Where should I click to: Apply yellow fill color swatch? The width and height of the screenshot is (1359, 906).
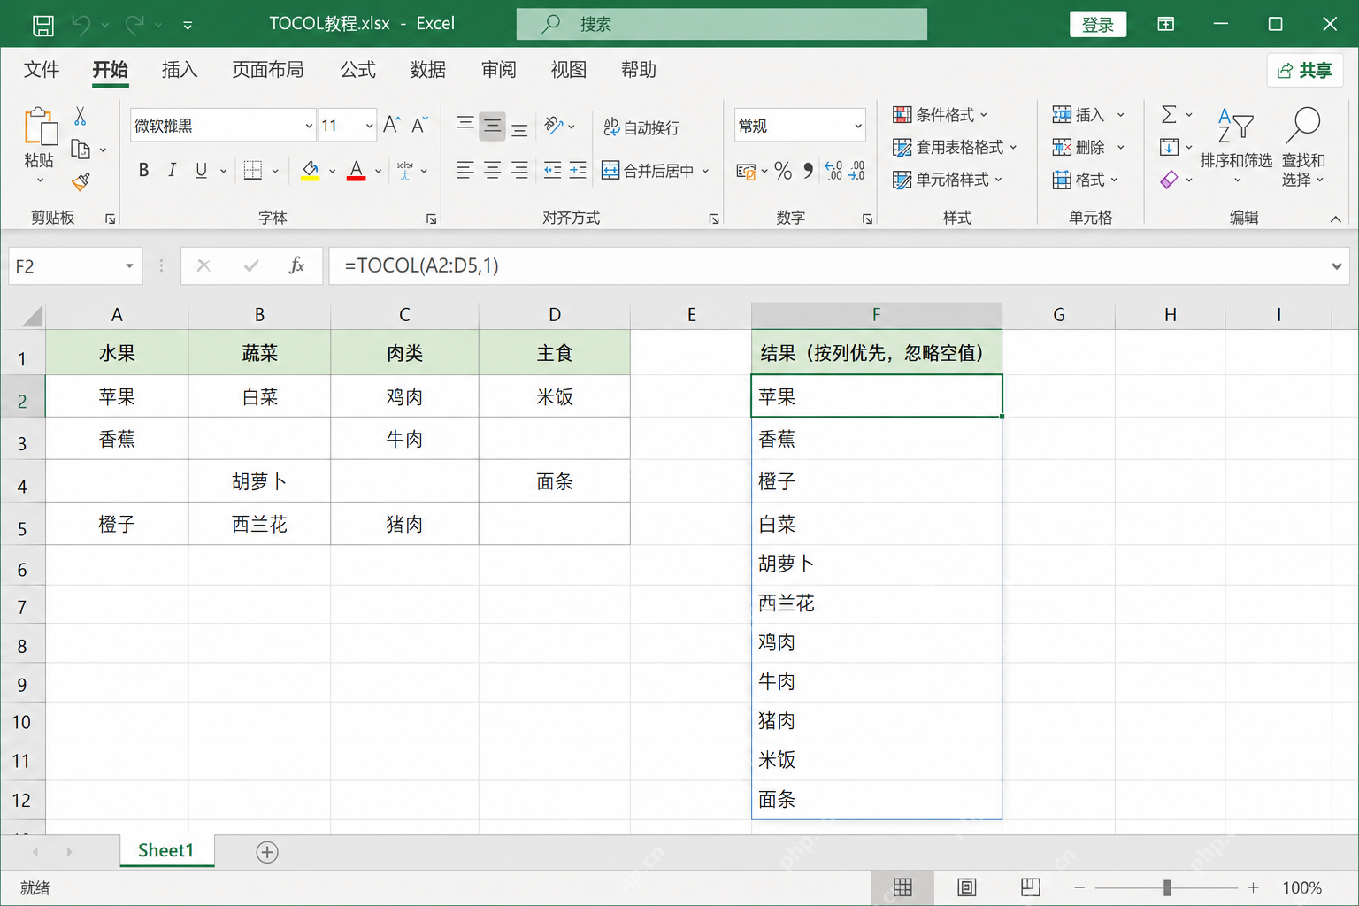[x=310, y=170]
